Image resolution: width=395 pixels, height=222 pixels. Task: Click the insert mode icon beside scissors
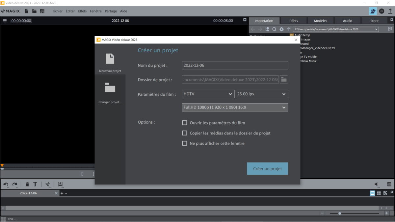pos(60,185)
